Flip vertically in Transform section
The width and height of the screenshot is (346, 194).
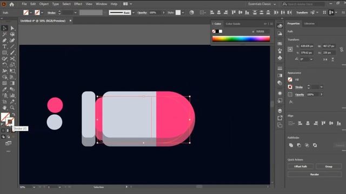pos(332,59)
